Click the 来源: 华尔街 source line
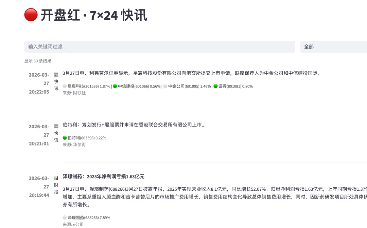 coord(74,145)
